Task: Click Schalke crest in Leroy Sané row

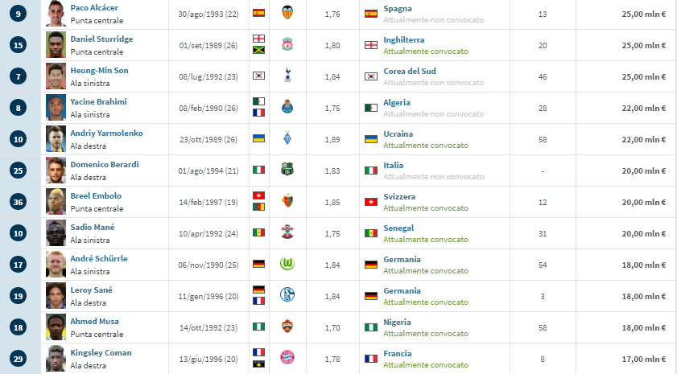Action: (286, 296)
